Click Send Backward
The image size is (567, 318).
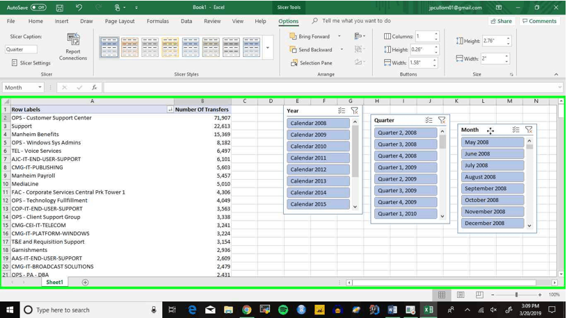[311, 50]
